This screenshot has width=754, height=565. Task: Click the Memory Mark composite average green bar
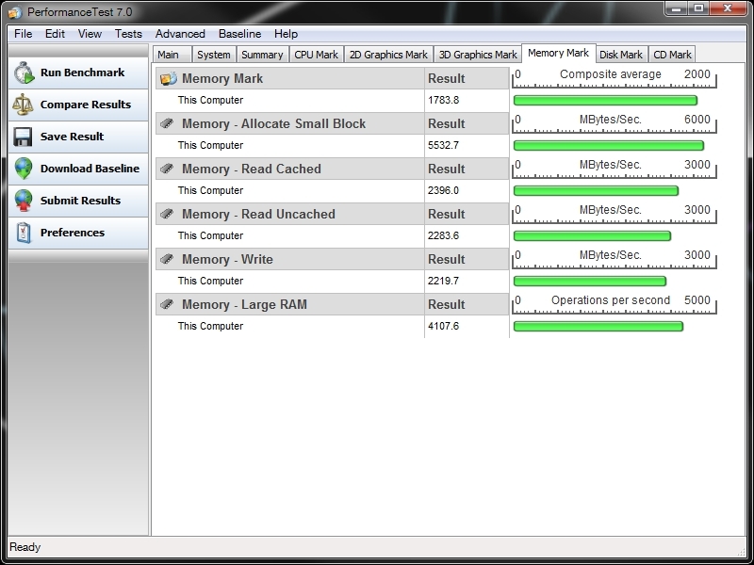pos(605,101)
